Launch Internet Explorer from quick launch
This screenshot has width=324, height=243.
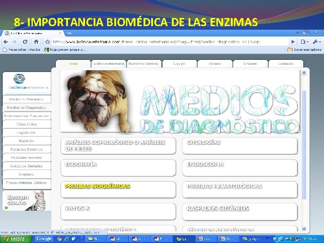[x=67, y=239]
